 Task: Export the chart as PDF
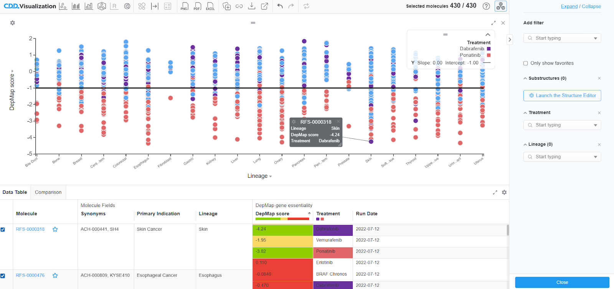tap(197, 6)
